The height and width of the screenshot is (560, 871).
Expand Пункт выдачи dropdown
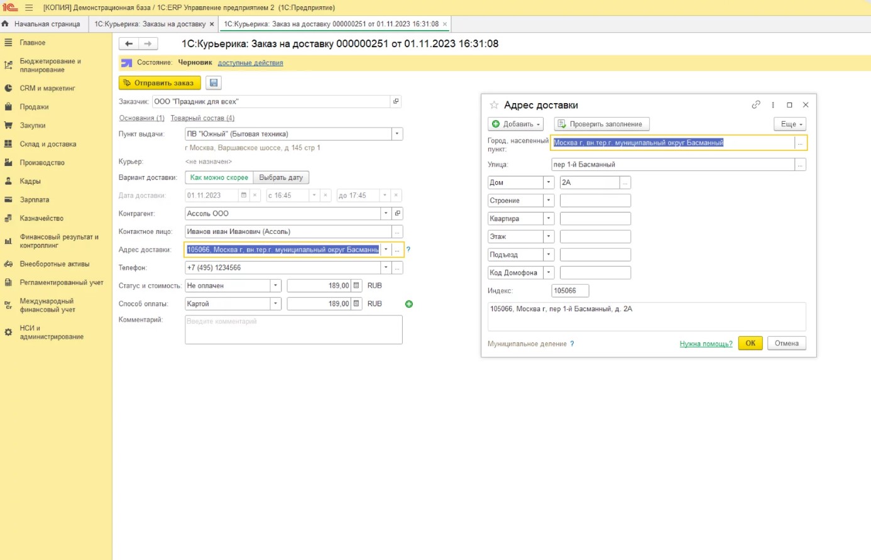click(397, 134)
